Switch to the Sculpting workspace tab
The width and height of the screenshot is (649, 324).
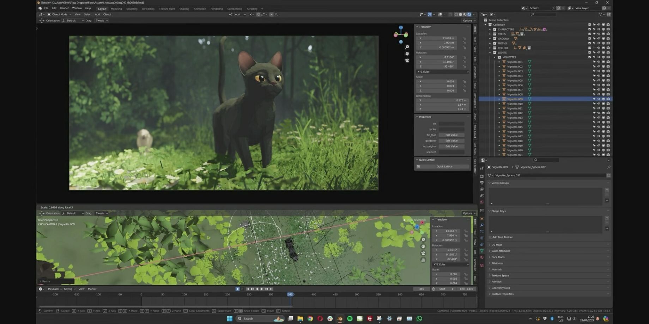pyautogui.click(x=132, y=9)
